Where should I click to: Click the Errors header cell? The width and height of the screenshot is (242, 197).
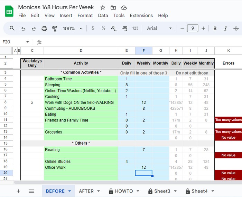[x=229, y=63]
